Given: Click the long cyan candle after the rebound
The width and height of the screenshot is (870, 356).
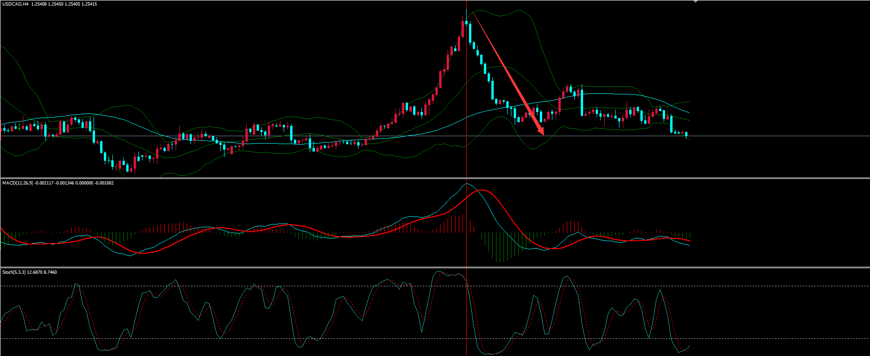Looking at the screenshot, I should [x=582, y=102].
